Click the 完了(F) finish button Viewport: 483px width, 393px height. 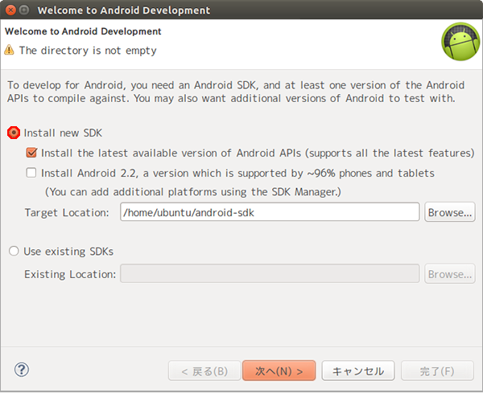coord(437,371)
